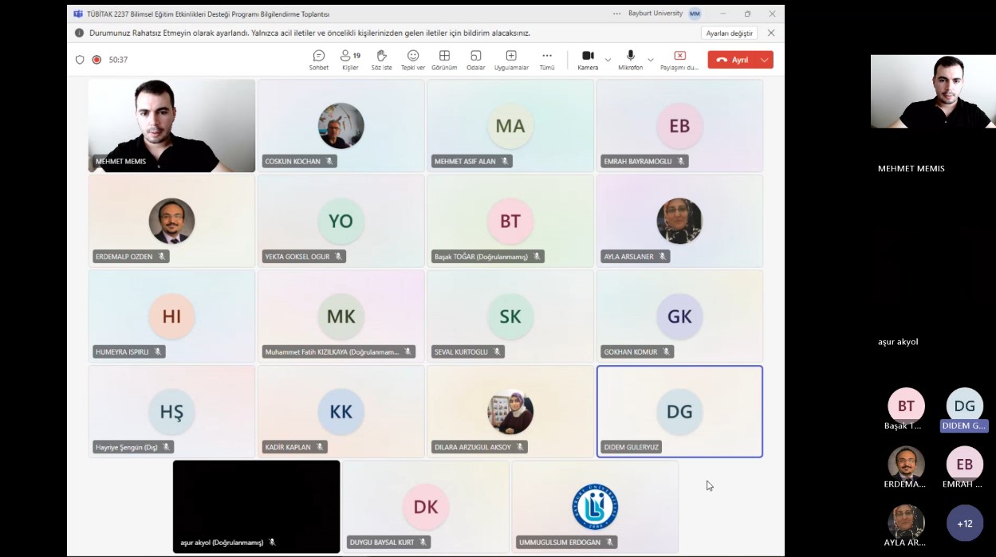Viewport: 996px width, 557px height.
Task: Show the Kişiler participants list
Action: click(350, 60)
